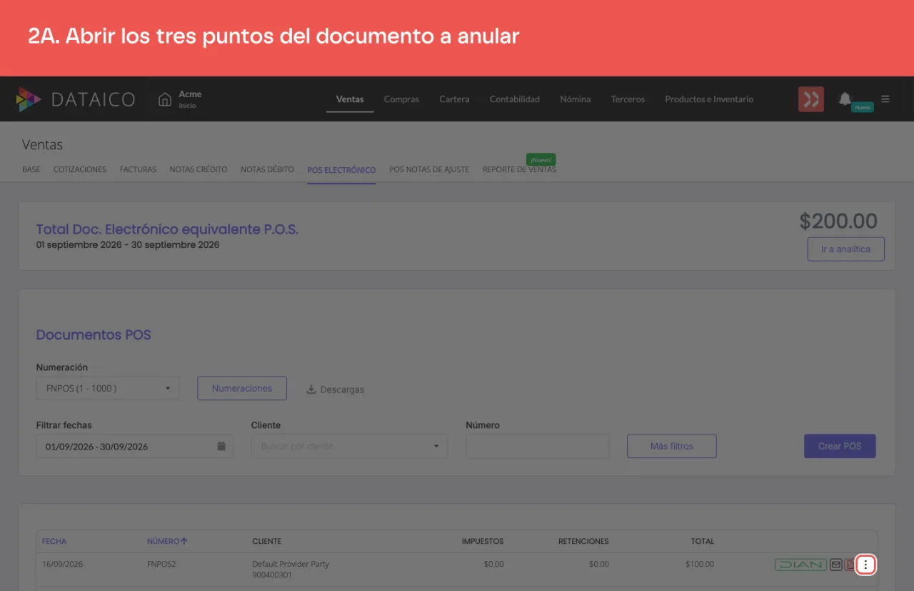The width and height of the screenshot is (914, 591).
Task: Switch to the NOTAS DÉBITO tab
Action: pos(267,169)
